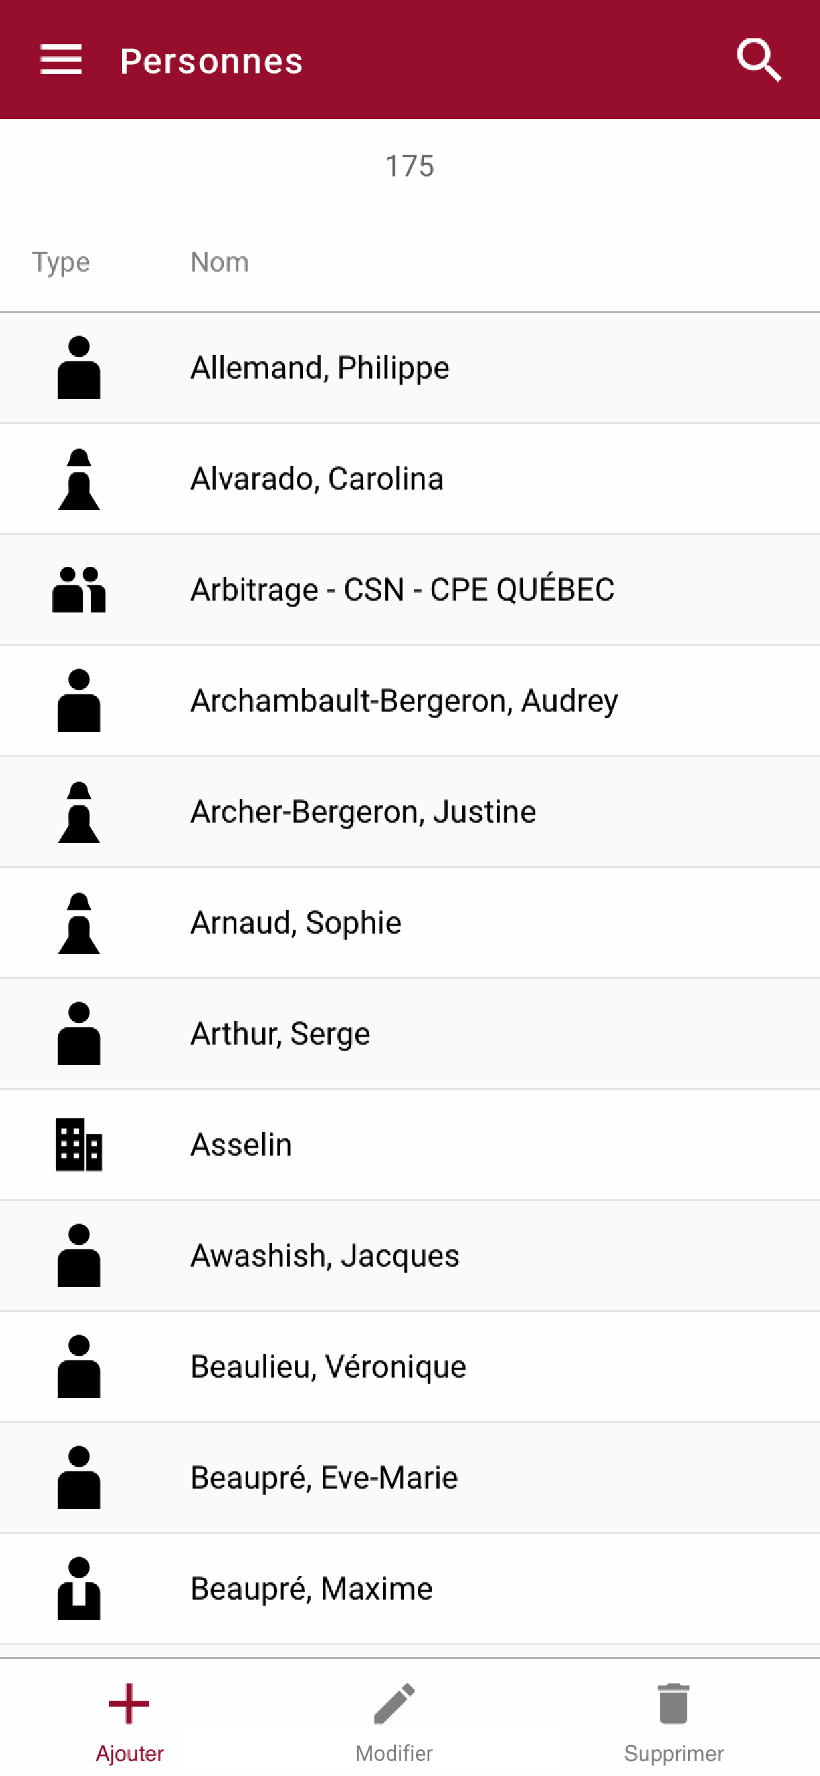Click the group icon beside Arbitrage - CSN
The width and height of the screenshot is (820, 1776).
79,589
